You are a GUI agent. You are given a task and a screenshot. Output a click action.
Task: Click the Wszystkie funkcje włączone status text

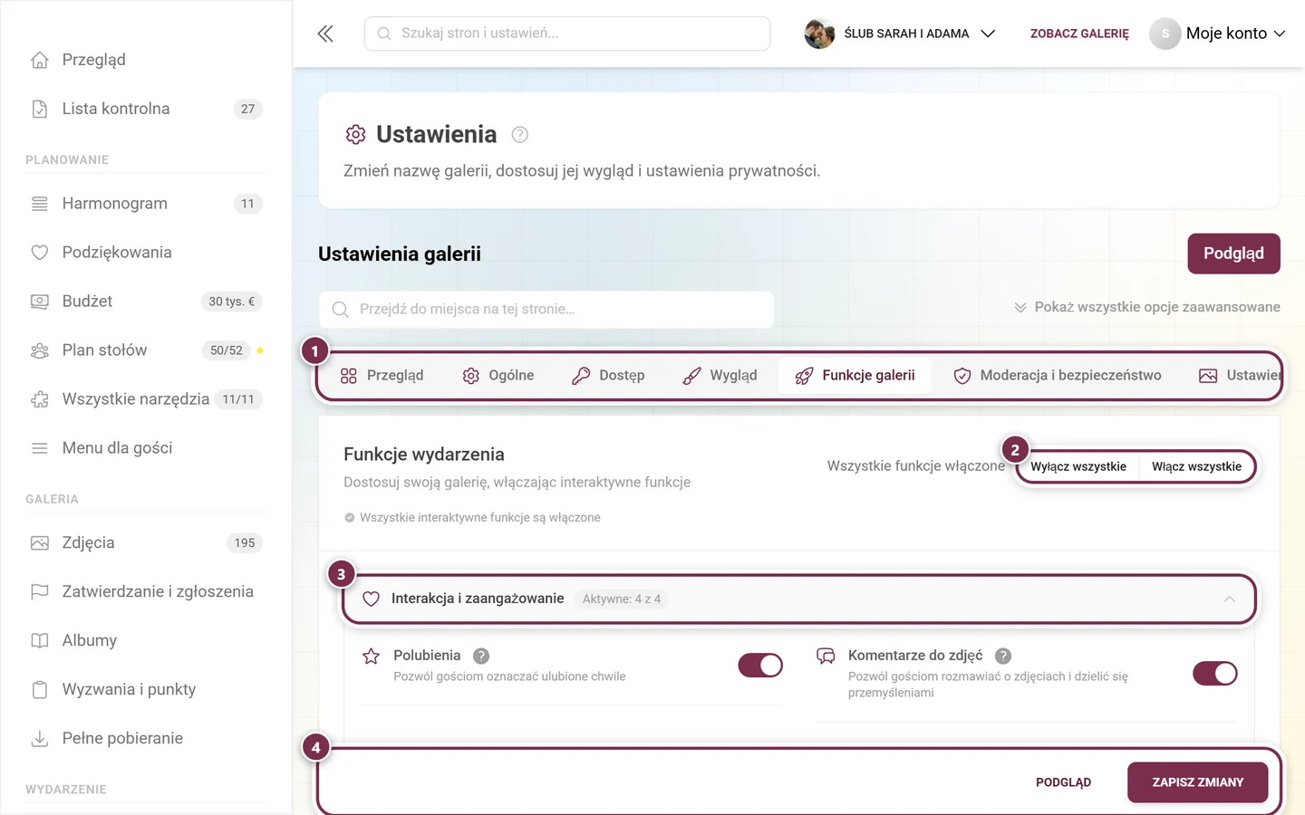coord(916,466)
